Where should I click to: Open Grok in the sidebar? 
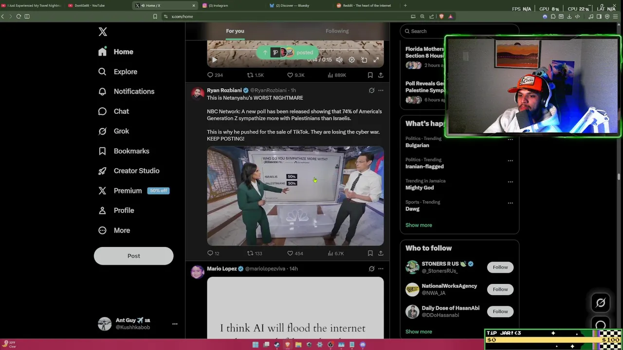point(114,131)
